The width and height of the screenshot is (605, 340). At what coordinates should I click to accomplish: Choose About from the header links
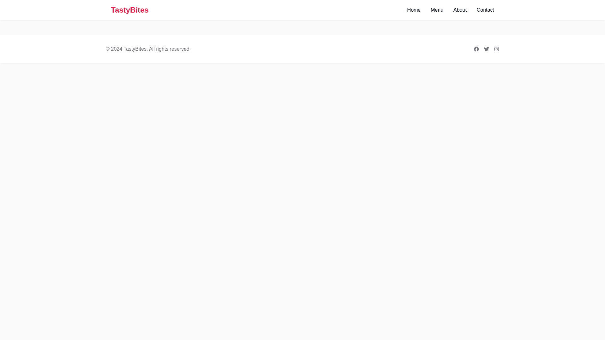[460, 10]
